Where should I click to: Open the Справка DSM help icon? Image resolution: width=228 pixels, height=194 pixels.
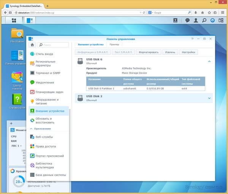[x=17, y=102]
